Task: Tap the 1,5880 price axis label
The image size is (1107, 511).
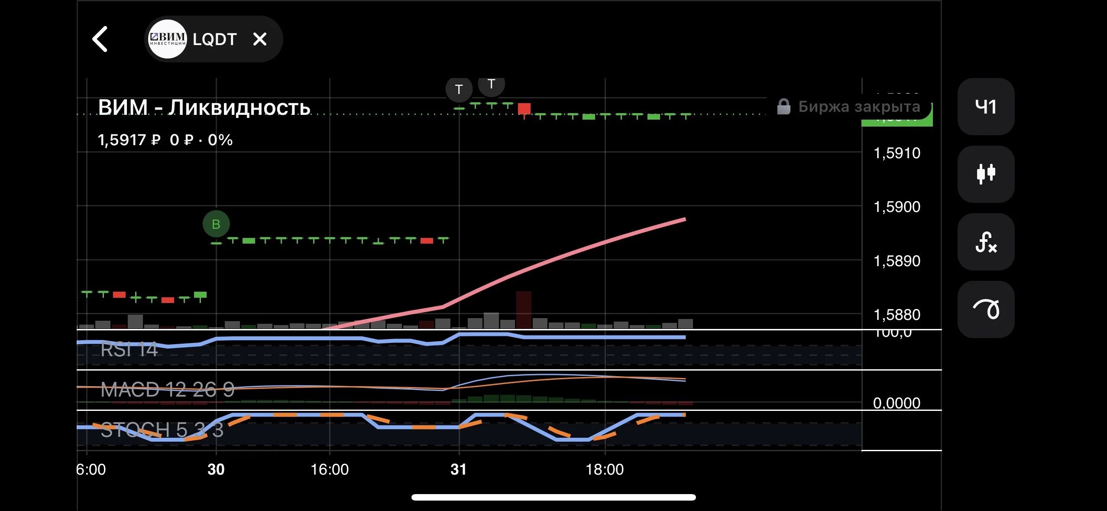Action: point(897,315)
